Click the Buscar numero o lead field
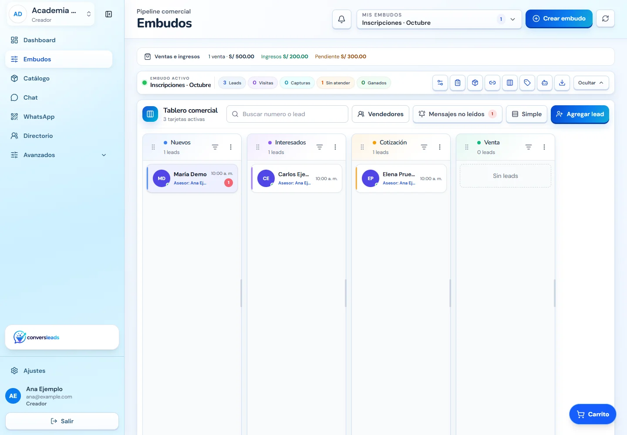This screenshot has width=627, height=435. 287,114
